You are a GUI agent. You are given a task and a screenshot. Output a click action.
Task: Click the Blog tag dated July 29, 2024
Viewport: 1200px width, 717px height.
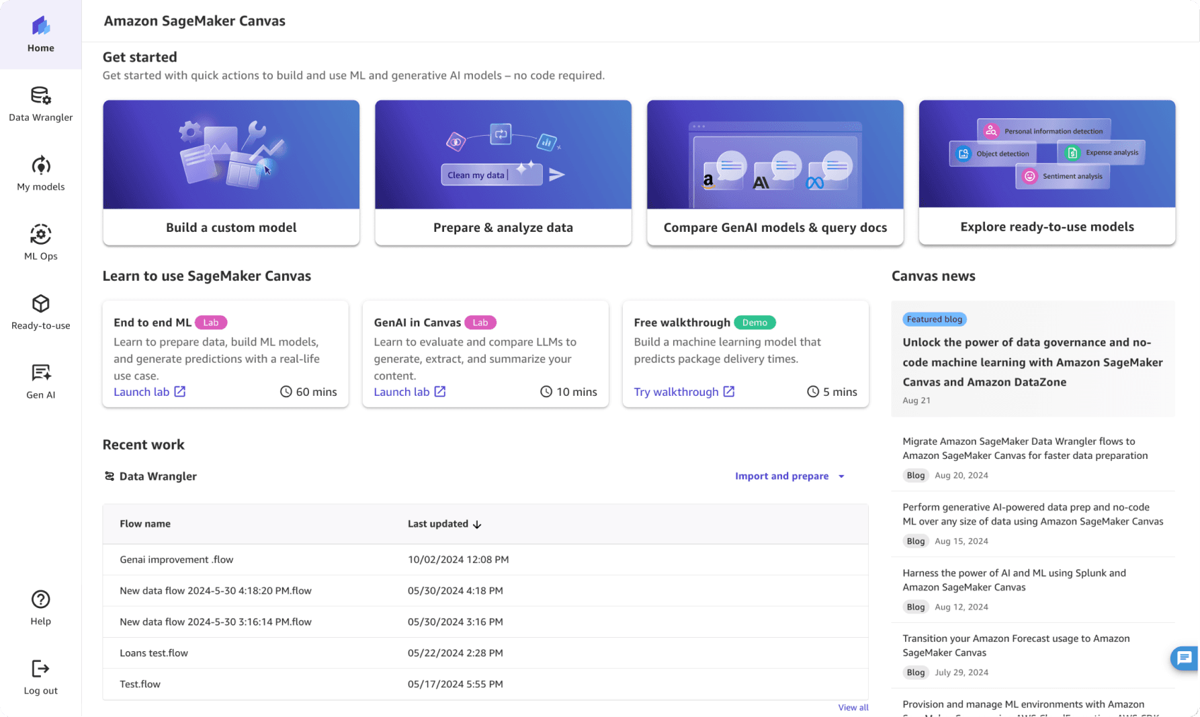coord(916,672)
